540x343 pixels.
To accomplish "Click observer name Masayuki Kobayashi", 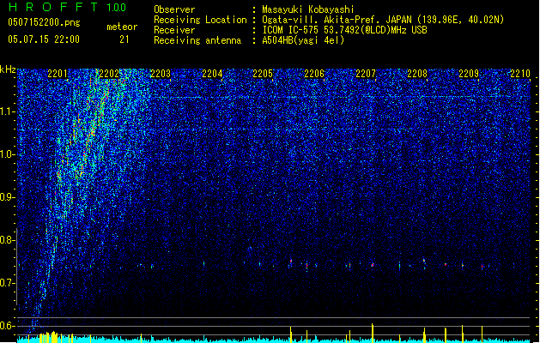I will [x=308, y=9].
